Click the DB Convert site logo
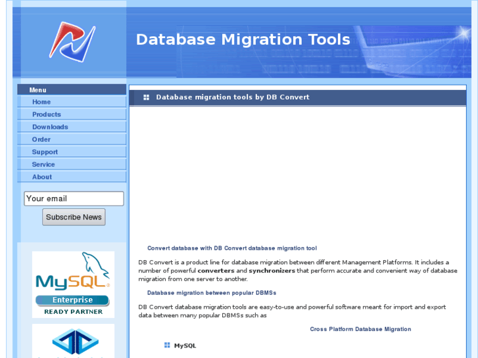This screenshot has width=478, height=358. tap(72, 42)
